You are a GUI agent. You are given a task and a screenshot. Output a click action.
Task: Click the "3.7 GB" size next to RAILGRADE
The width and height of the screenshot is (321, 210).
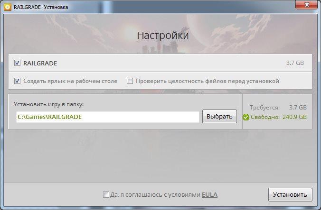coord(295,63)
